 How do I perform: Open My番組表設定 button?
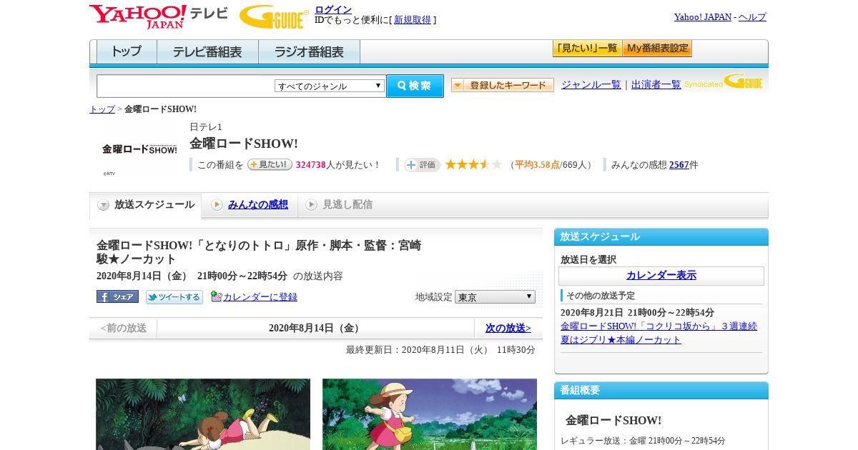tap(657, 49)
